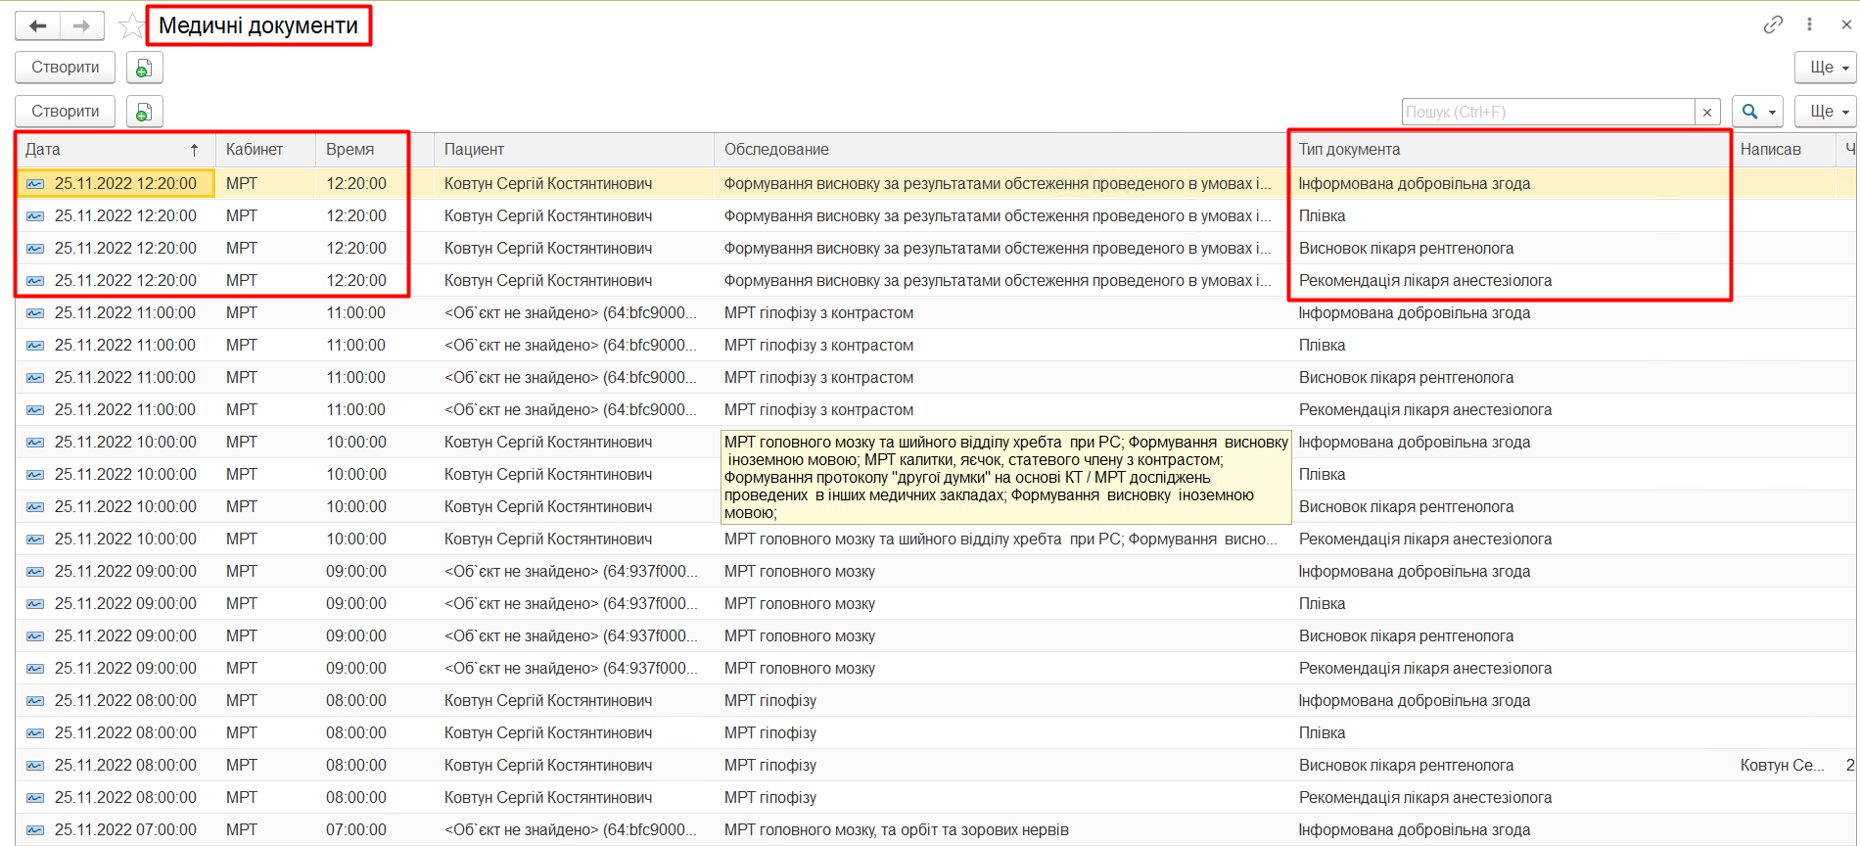Open the three-dot options menu

coord(1809,24)
